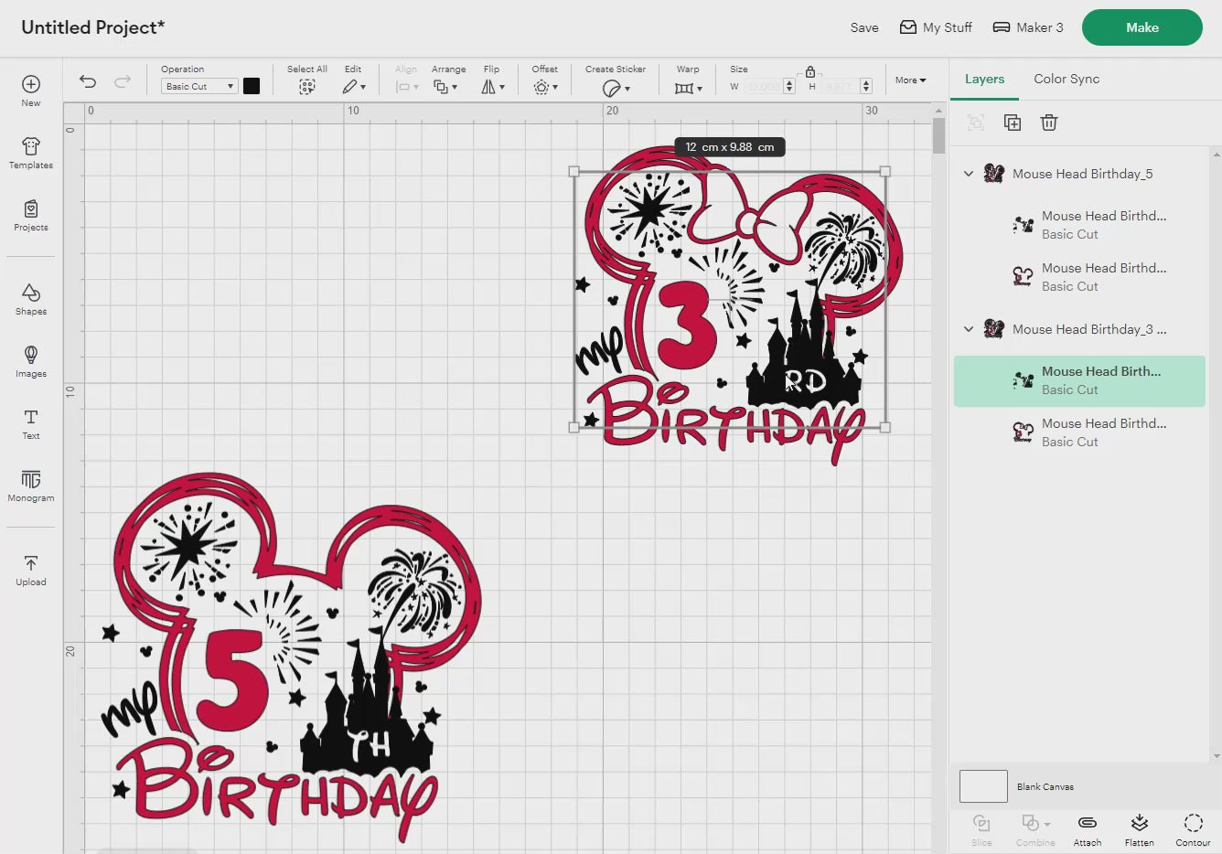Select second sublayer under Mouse Head Birthday_5
Screen dimensions: 1222x854
tap(1079, 277)
